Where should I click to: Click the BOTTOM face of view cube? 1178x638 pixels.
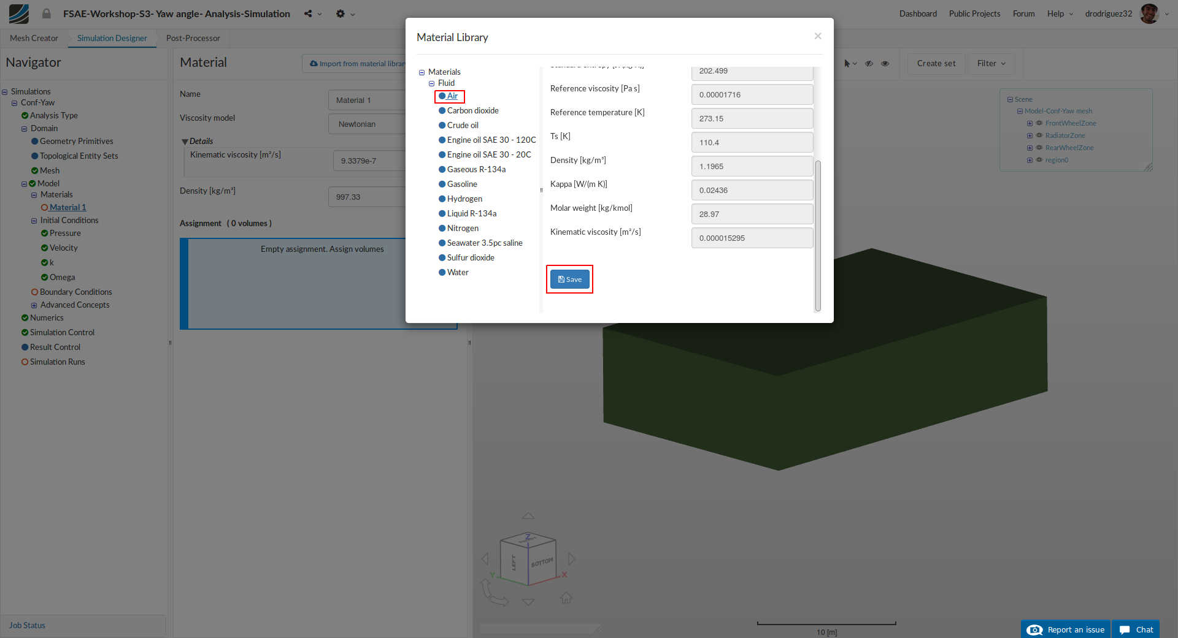[x=542, y=562]
